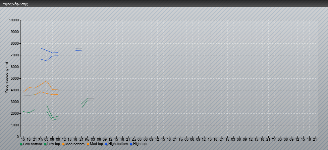Click the Τρ day label on time axis

[x=181, y=140]
